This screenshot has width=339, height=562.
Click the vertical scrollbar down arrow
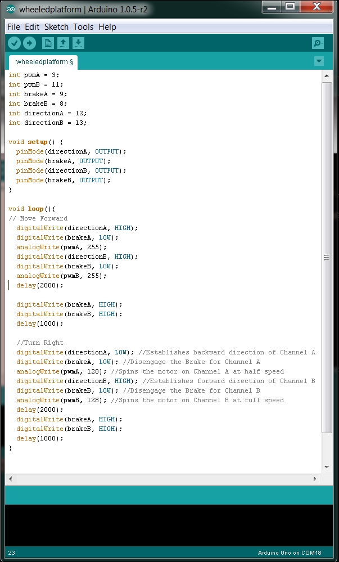(x=327, y=467)
